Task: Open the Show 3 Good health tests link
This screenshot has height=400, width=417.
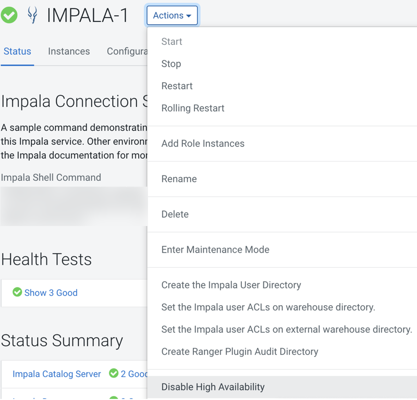Action: point(51,293)
